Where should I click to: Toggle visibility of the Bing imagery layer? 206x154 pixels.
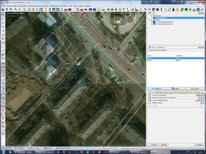tap(152, 24)
